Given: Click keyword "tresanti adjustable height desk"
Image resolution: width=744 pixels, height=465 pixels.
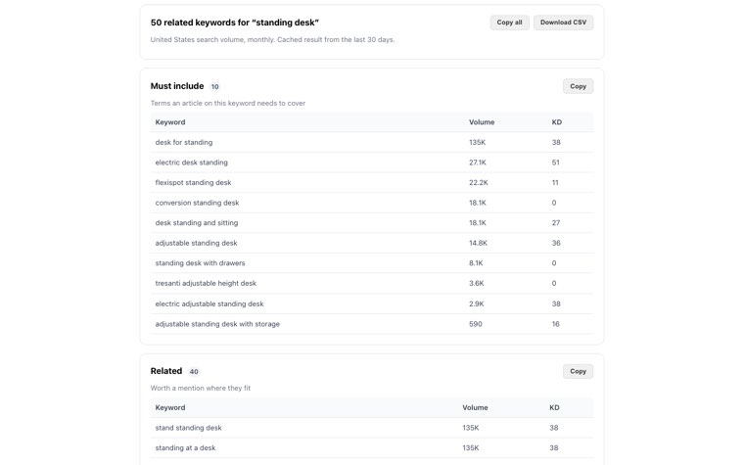Looking at the screenshot, I should click(x=206, y=283).
